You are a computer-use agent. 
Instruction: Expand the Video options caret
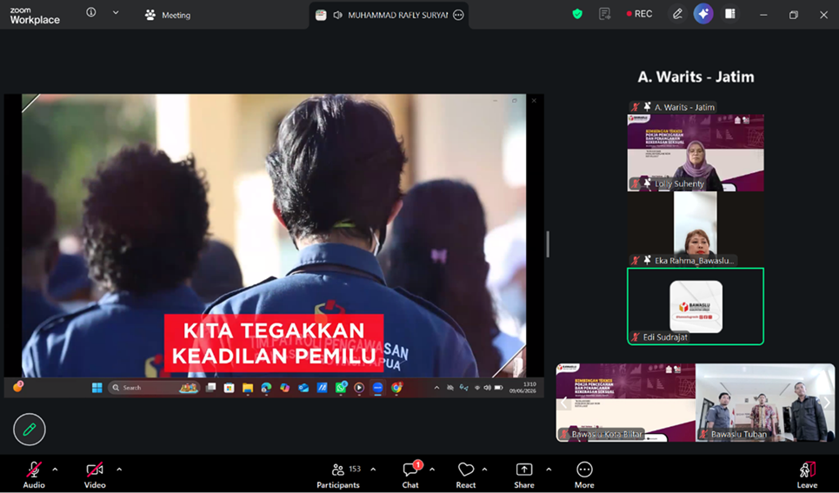tap(119, 470)
